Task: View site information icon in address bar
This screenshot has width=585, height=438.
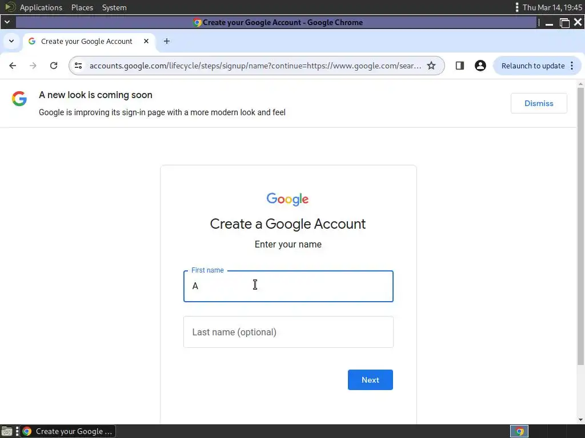Action: coord(78,66)
